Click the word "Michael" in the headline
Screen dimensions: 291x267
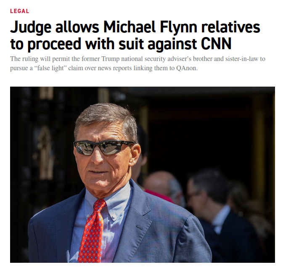[130, 27]
